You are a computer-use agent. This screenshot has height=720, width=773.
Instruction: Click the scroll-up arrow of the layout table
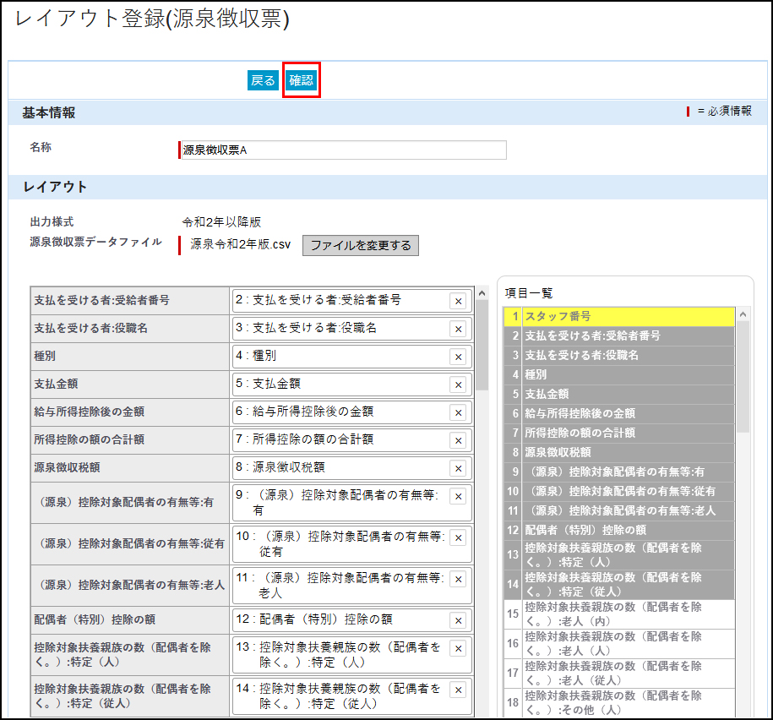[x=482, y=293]
